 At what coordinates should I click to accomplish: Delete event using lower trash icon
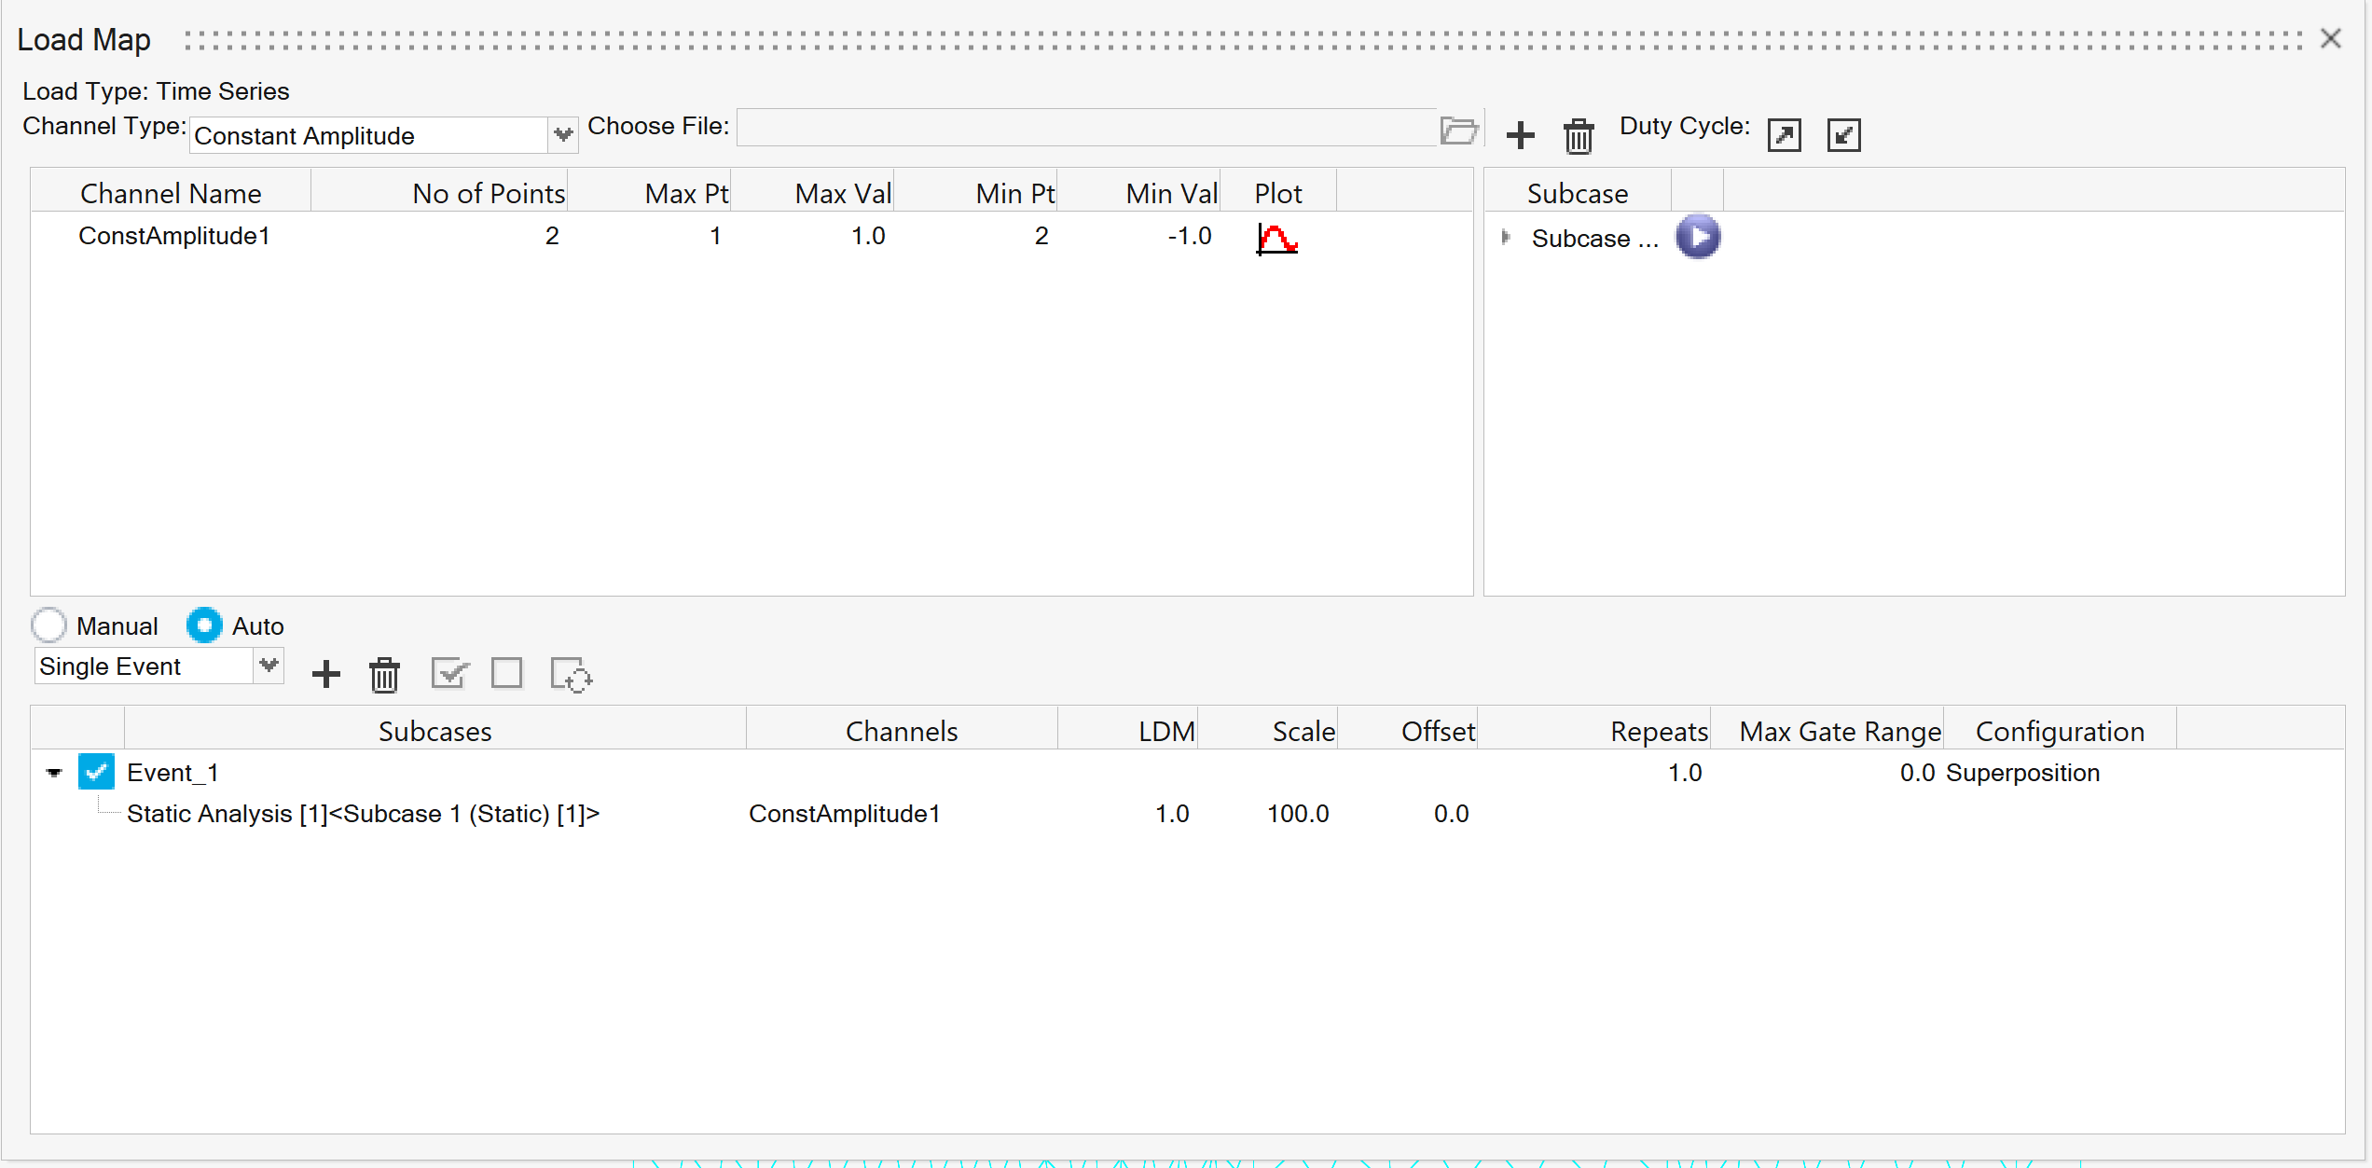point(384,675)
